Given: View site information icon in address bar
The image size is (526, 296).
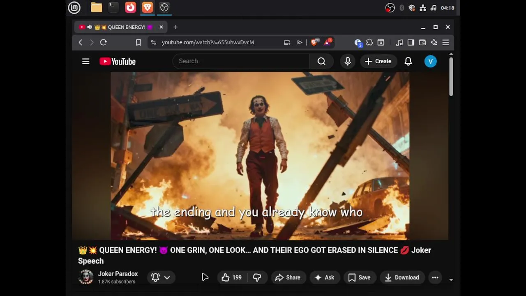Looking at the screenshot, I should click(x=153, y=42).
